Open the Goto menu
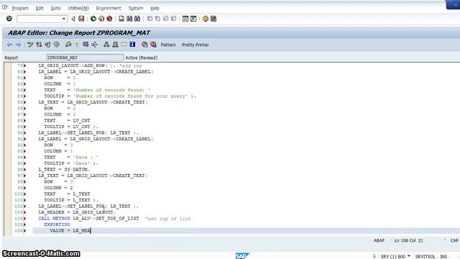This screenshot has height=259, width=460. pyautogui.click(x=56, y=8)
